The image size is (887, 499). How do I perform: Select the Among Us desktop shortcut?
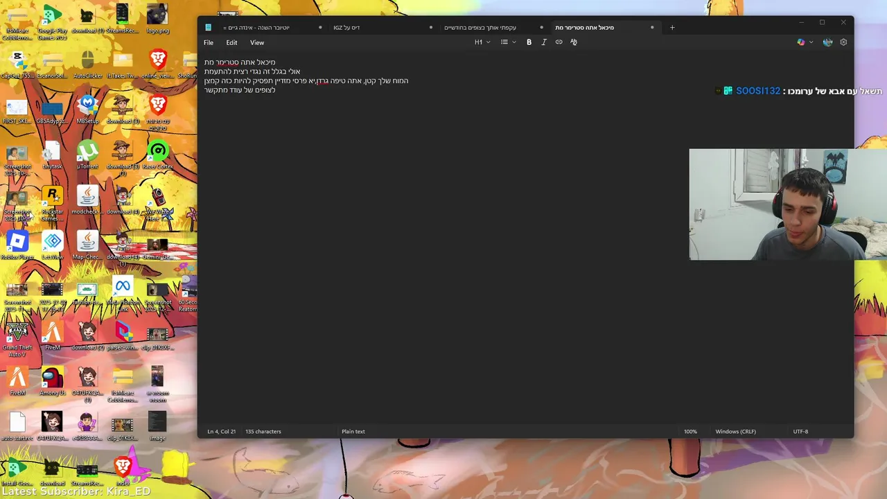coord(52,381)
